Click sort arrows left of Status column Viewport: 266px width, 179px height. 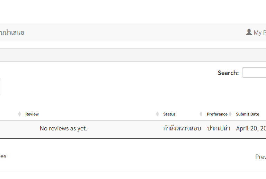click(x=158, y=114)
